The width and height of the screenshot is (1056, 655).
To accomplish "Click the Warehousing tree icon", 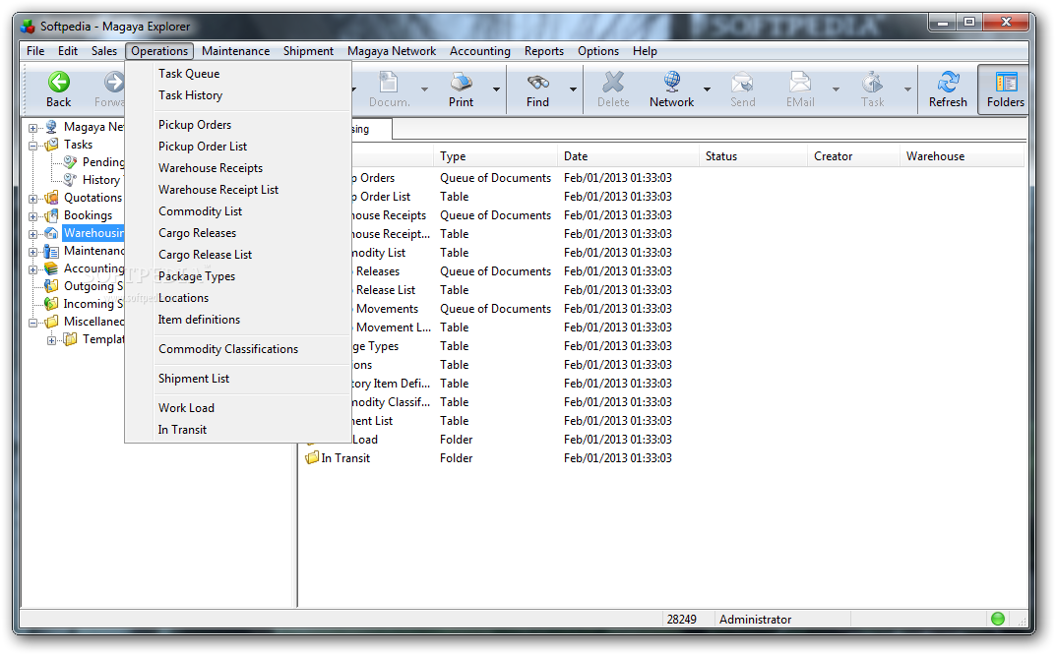I will 51,233.
